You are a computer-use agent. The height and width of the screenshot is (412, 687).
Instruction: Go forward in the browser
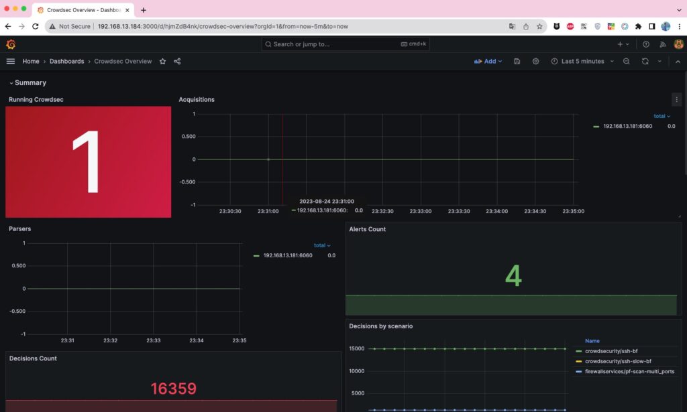(x=21, y=26)
